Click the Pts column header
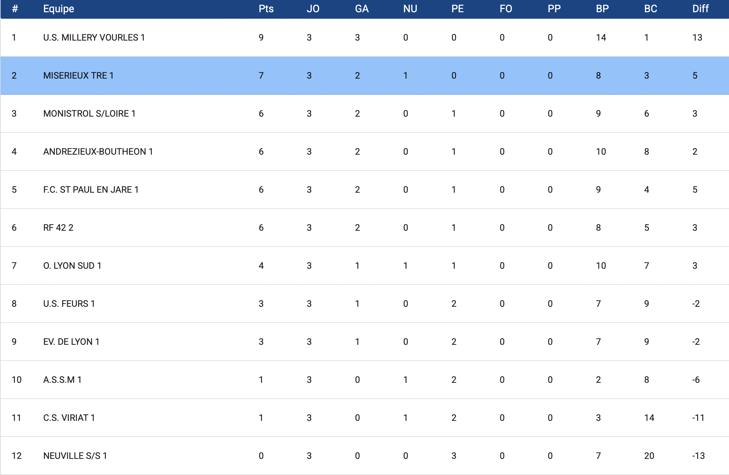Viewport: 729px width, 475px height. click(x=266, y=9)
